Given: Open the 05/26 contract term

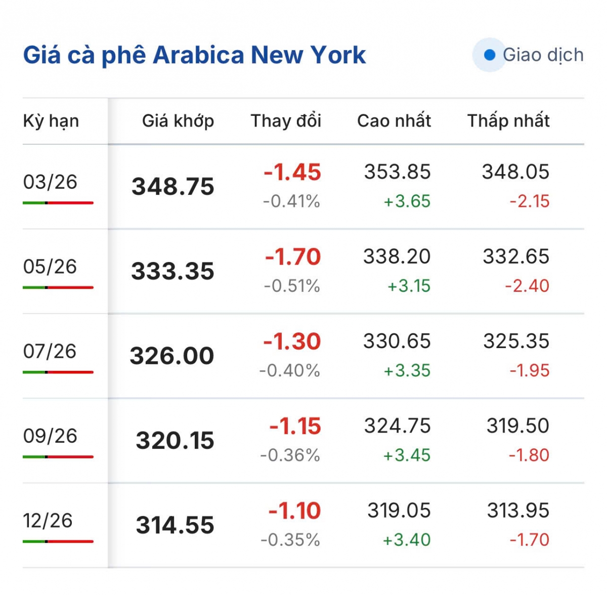Looking at the screenshot, I should (x=50, y=267).
